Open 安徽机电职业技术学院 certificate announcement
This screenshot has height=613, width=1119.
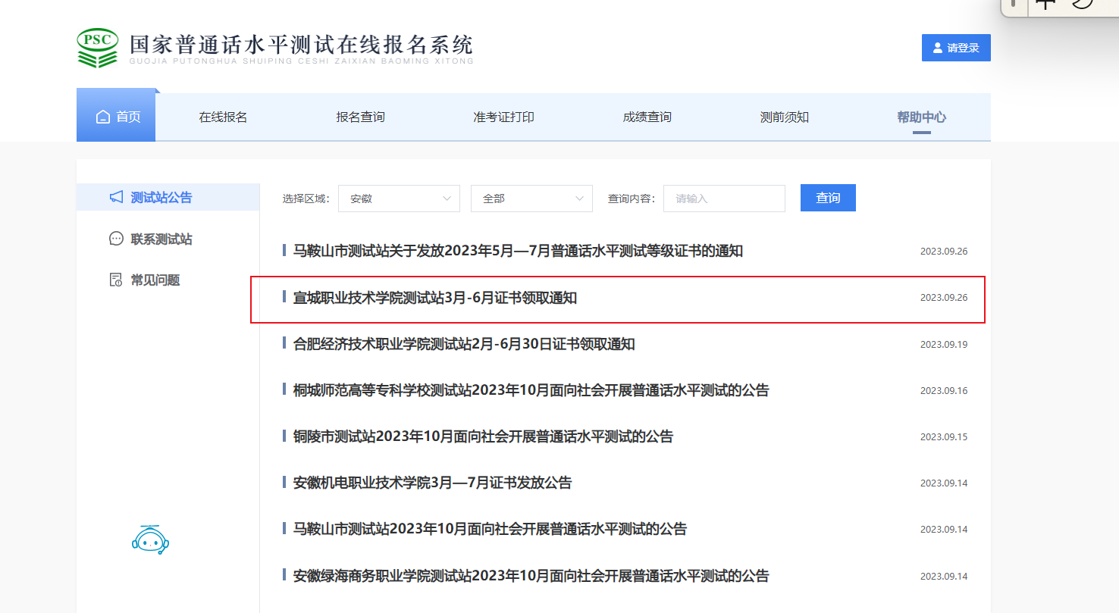[x=432, y=483]
